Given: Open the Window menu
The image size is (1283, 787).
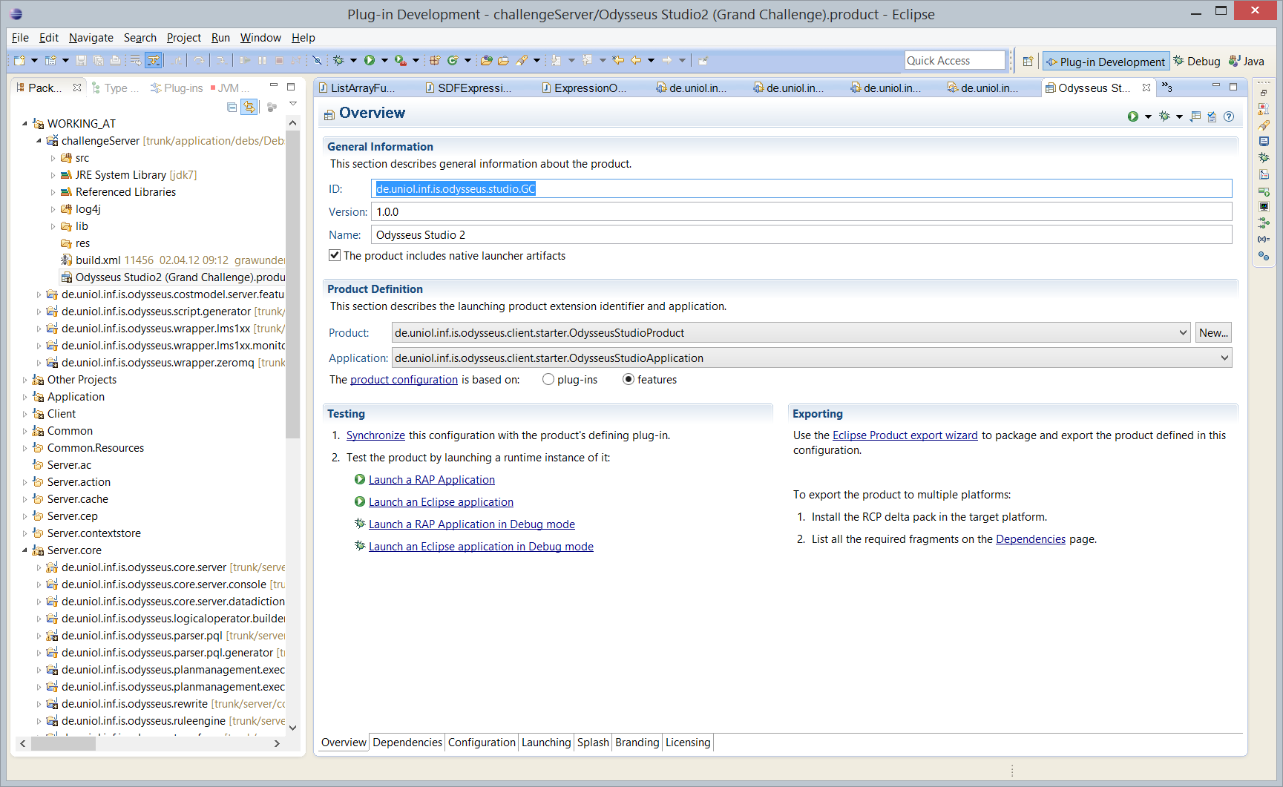Looking at the screenshot, I should pos(260,38).
